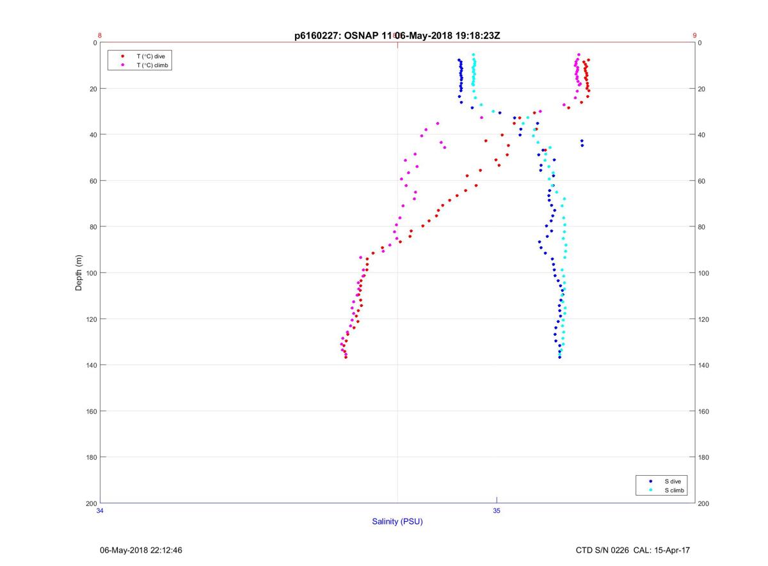Click the 100 tick on the left depth axis
Image resolution: width=768 pixels, height=566 pixels.
(92, 273)
